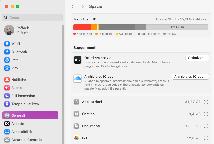Click the Apple TV icon
The width and height of the screenshot is (214, 144).
78,60
